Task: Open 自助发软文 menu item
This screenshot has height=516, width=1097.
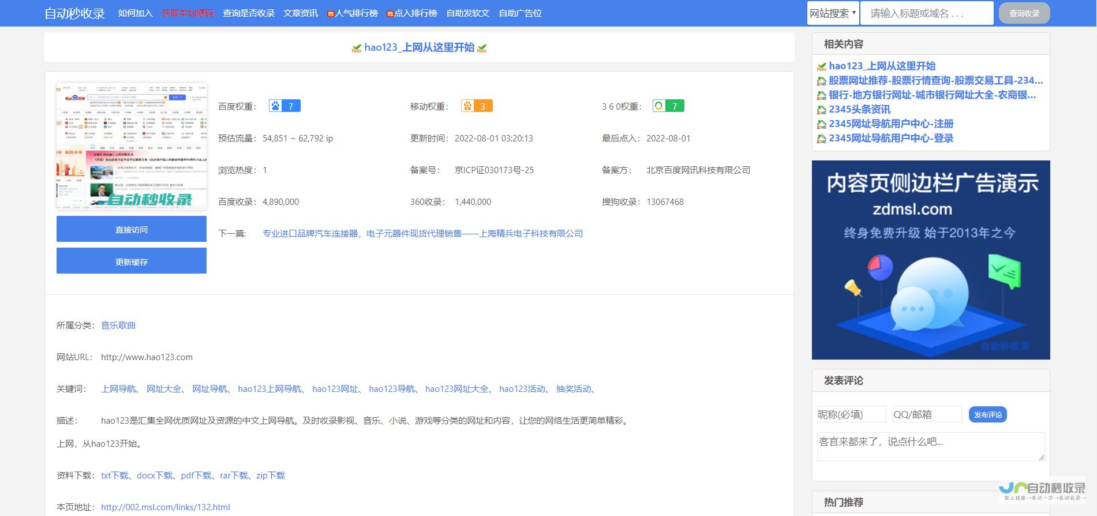Action: [x=467, y=13]
